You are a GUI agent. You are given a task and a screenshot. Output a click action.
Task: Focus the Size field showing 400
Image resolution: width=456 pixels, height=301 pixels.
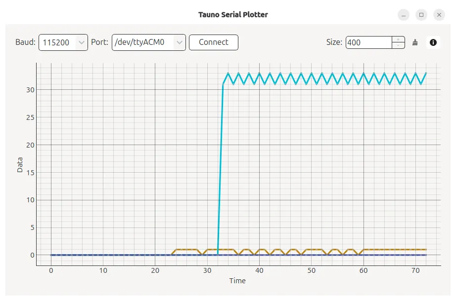click(x=369, y=42)
